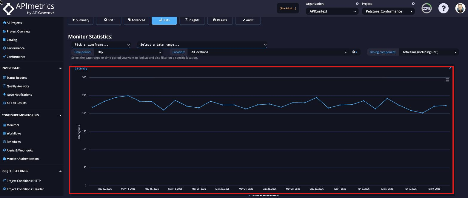This screenshot has height=198, width=468.
Task: Open Performance in sidebar
Action: 14,48
